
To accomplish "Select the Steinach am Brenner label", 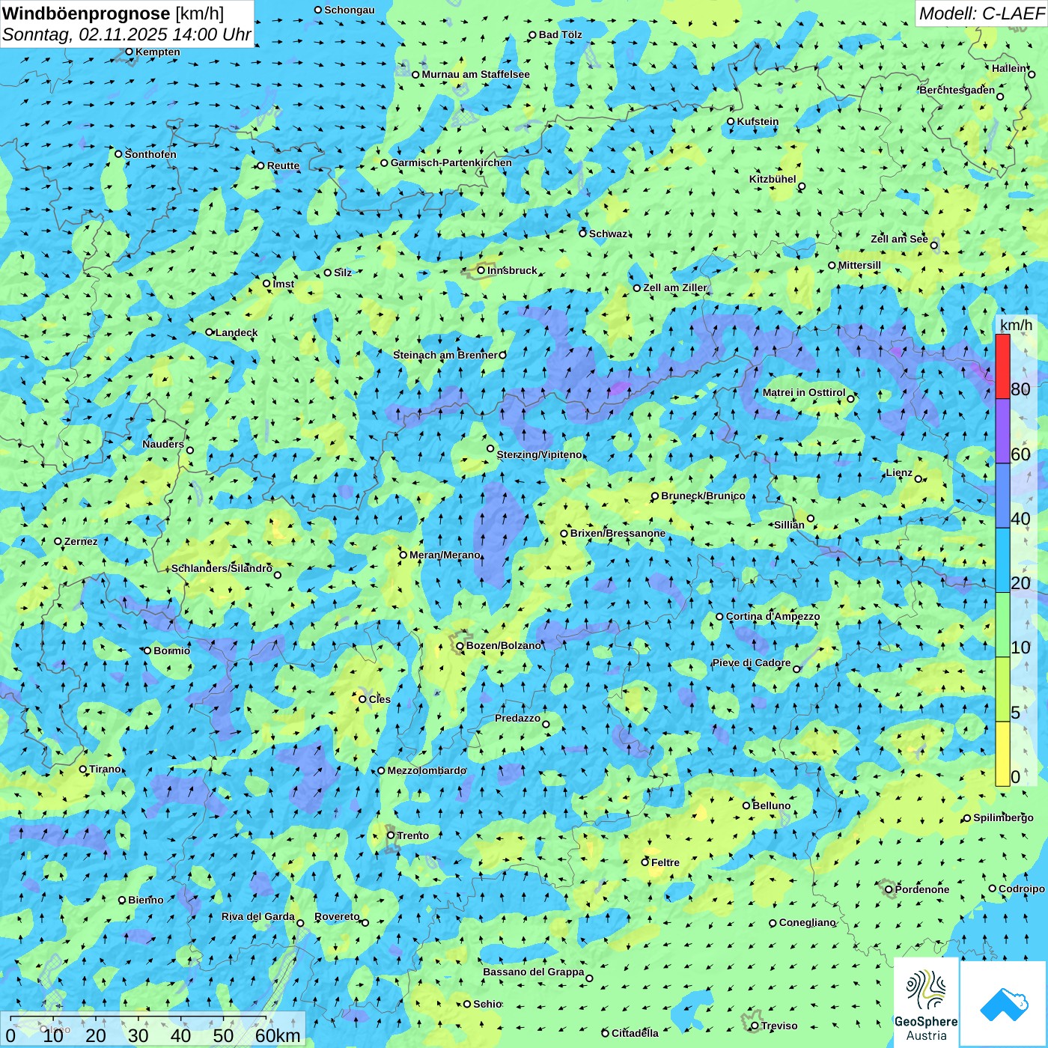I will 445,355.
